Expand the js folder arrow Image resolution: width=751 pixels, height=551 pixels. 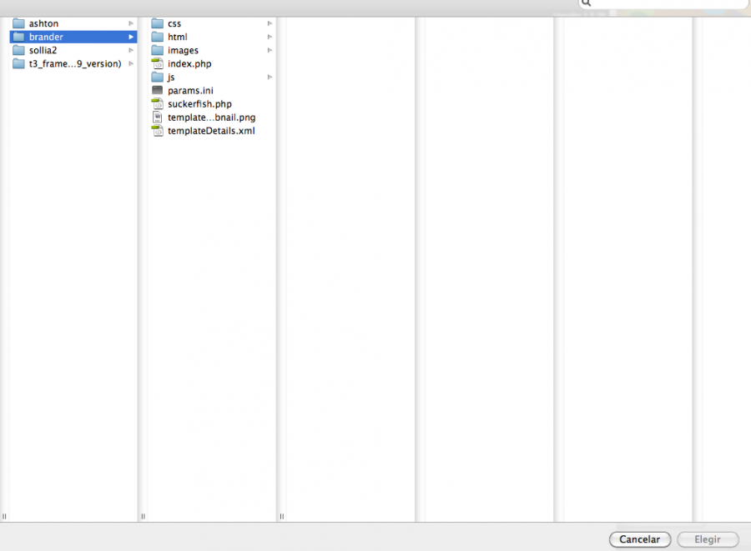pyautogui.click(x=270, y=77)
